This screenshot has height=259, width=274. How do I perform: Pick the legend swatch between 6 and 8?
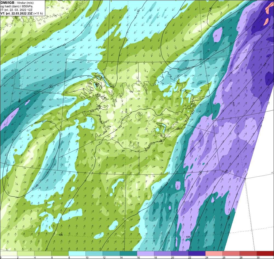tap(60, 254)
